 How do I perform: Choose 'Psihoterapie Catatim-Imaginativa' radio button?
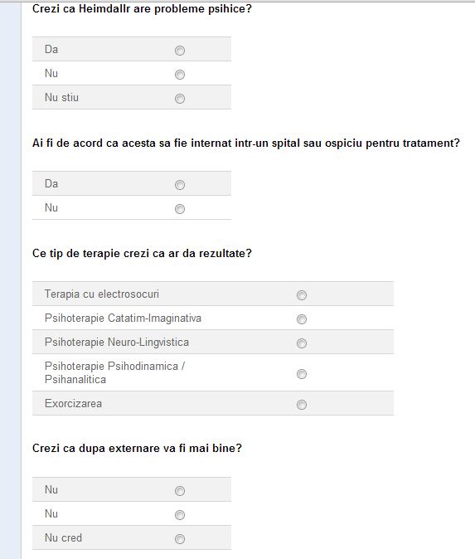click(x=302, y=319)
